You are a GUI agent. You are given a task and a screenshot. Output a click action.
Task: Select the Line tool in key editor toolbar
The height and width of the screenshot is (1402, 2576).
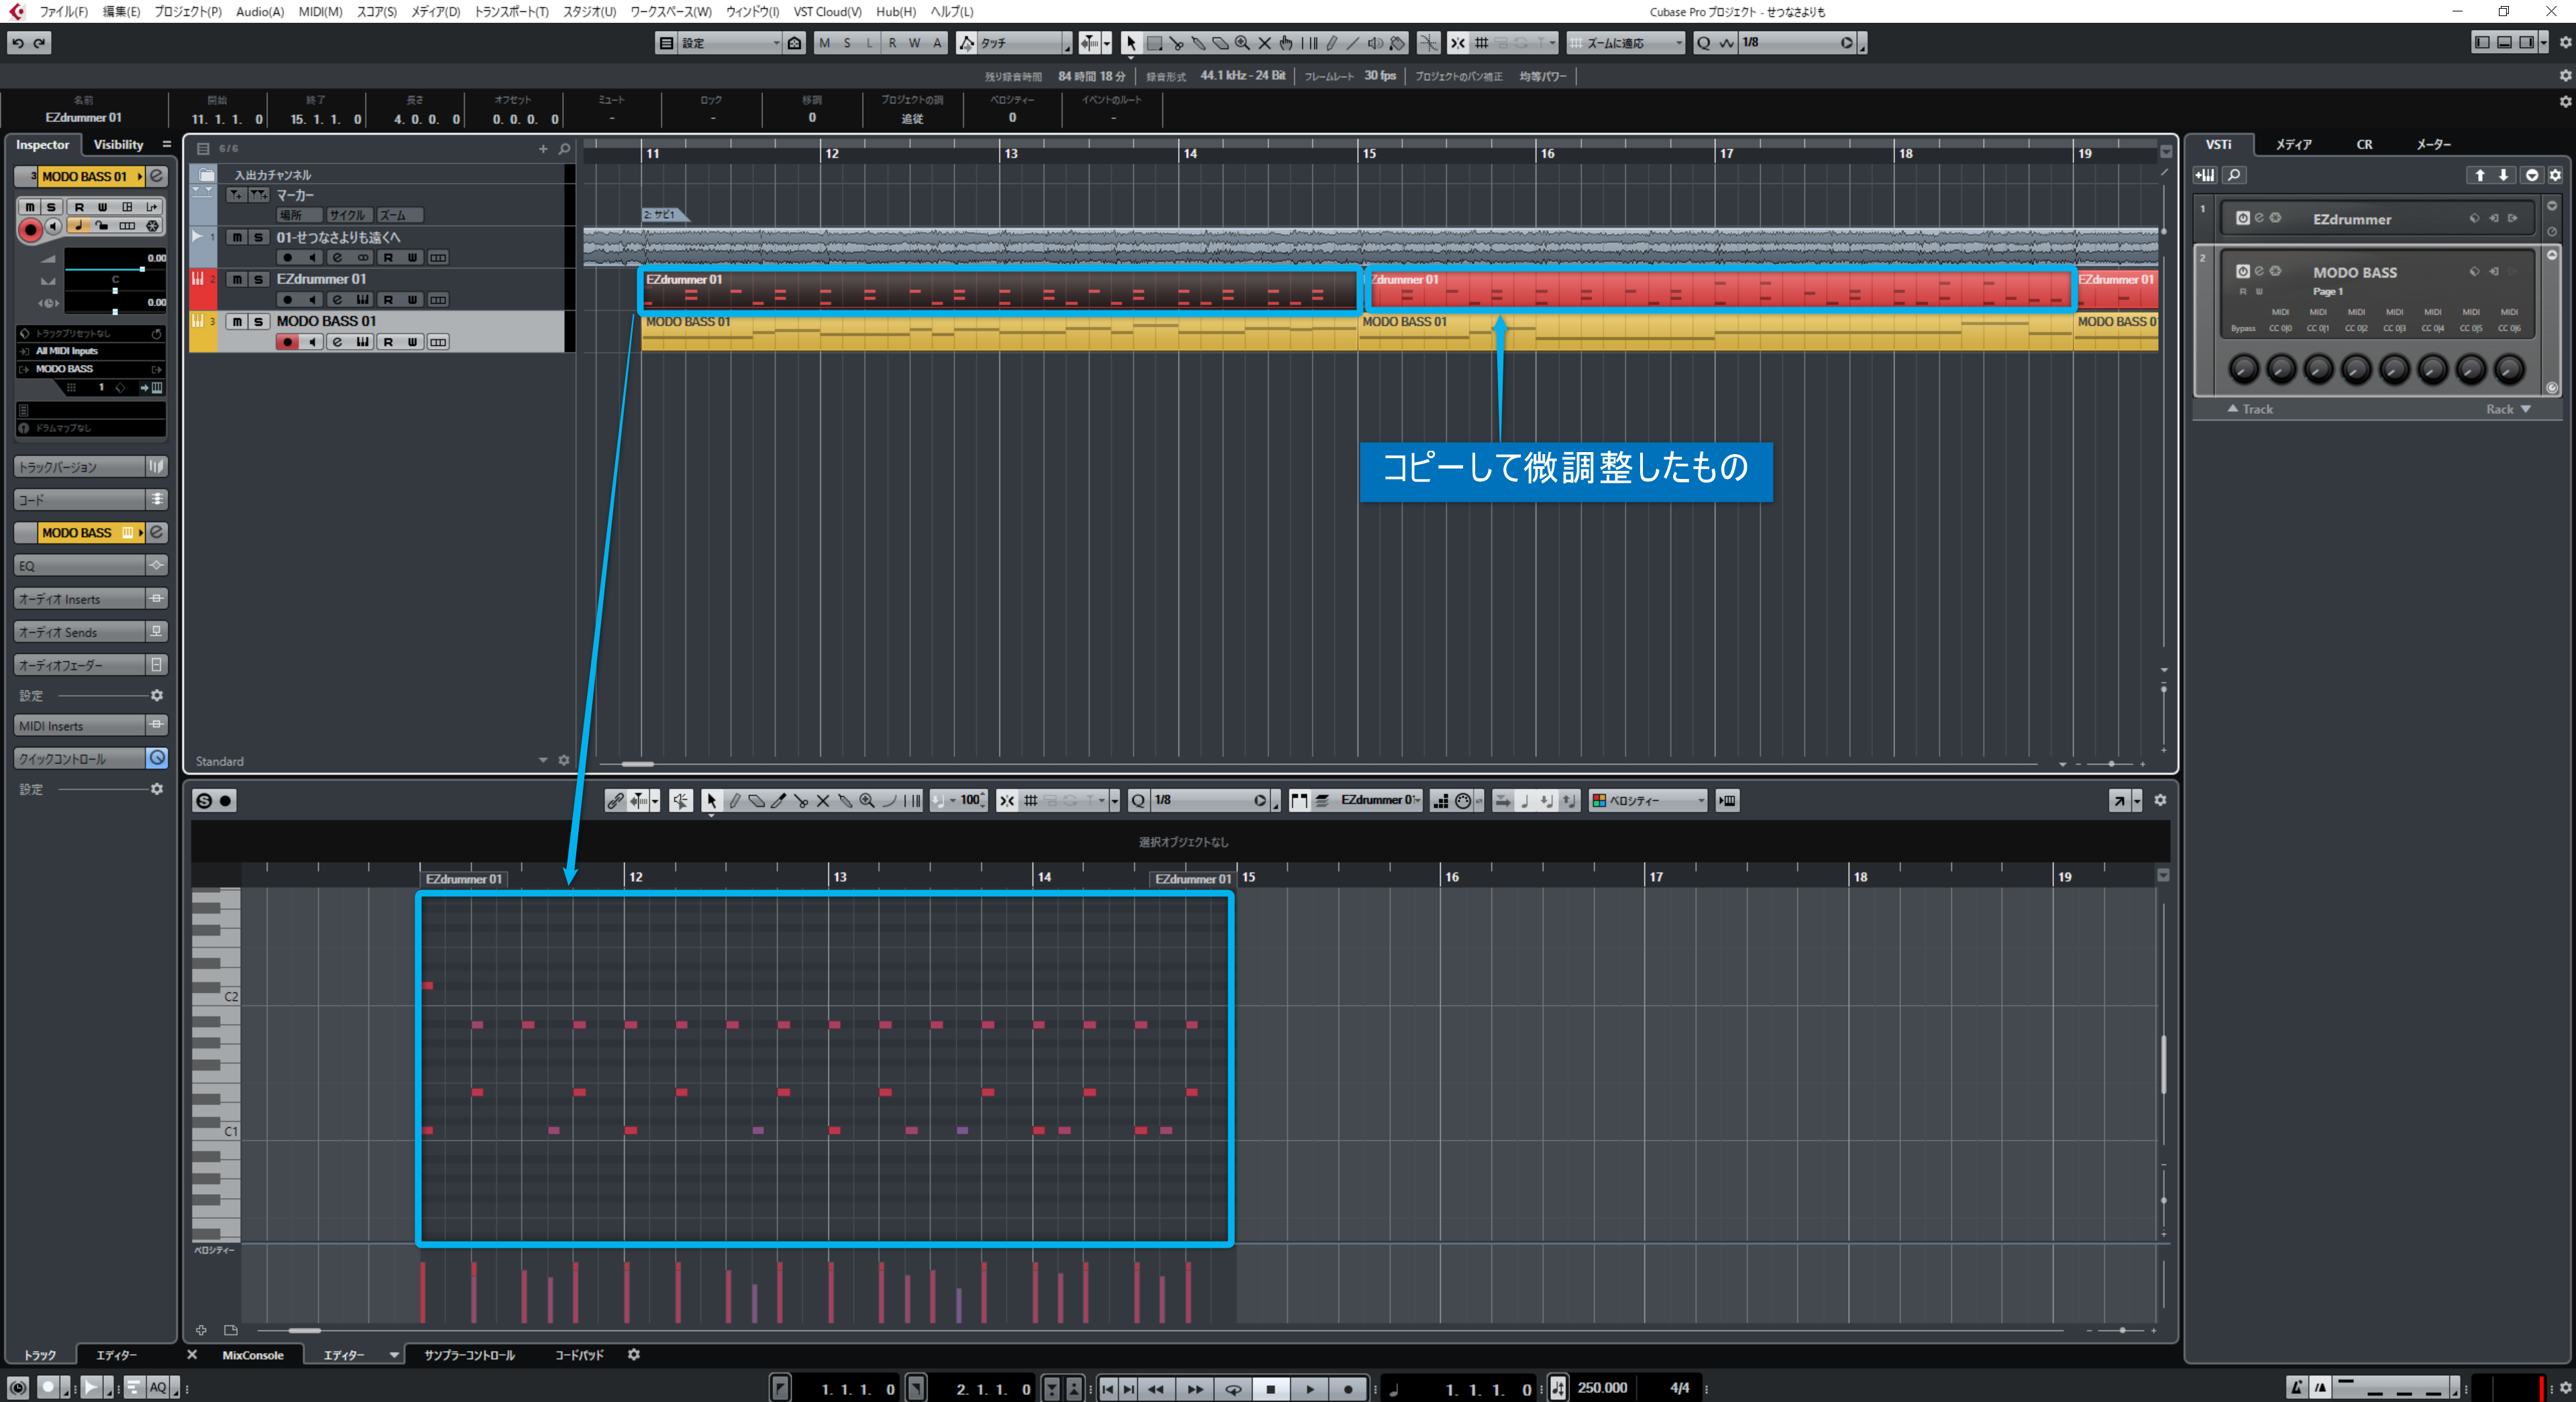pos(889,800)
